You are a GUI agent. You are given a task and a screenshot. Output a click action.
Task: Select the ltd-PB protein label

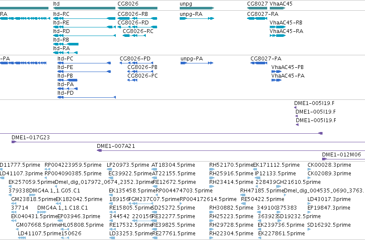point(65,76)
